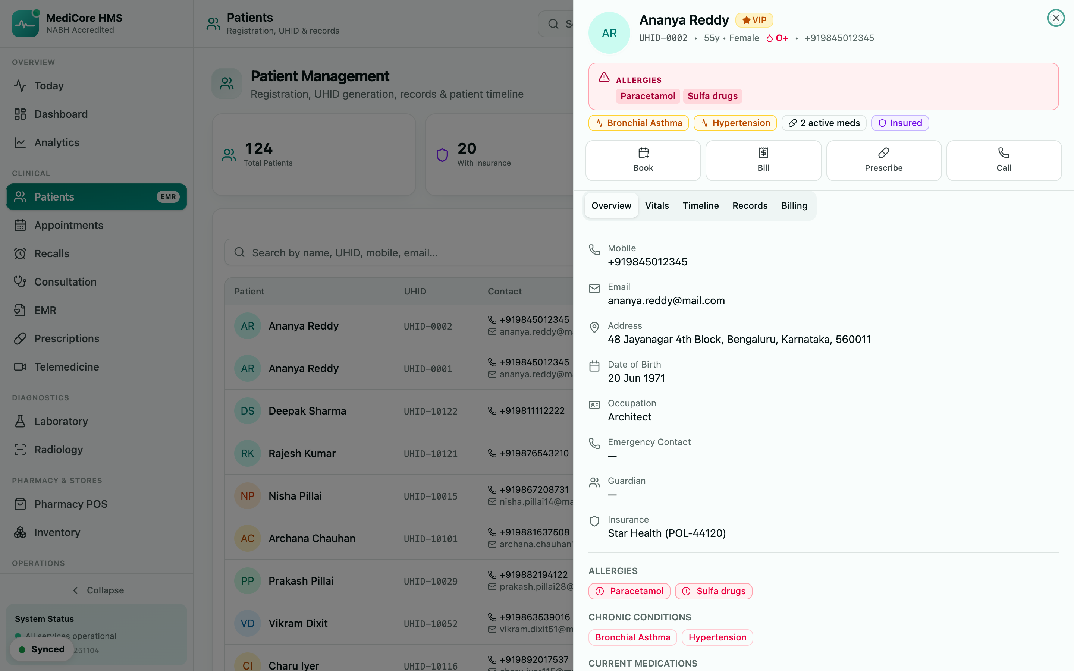Close the Ananya Reddy patient panel
Image resolution: width=1074 pixels, height=671 pixels.
coord(1055,18)
